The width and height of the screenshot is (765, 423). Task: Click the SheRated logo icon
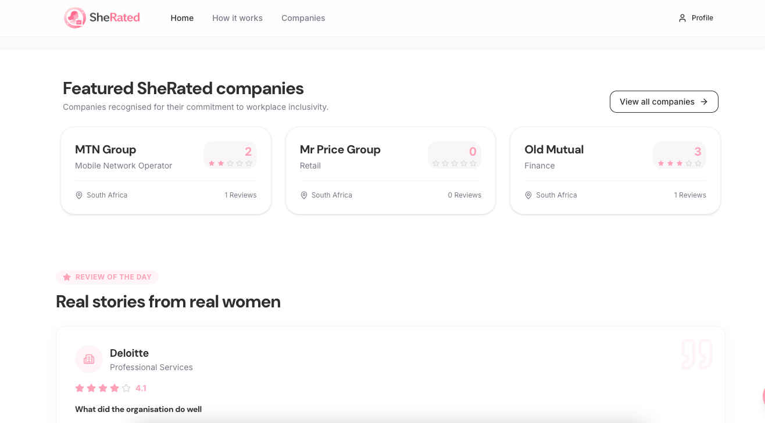[74, 18]
